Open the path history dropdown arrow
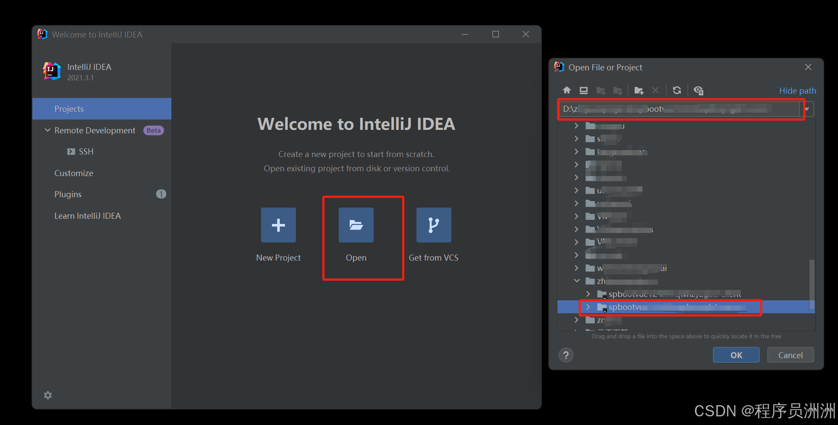Viewport: 838px width, 425px height. pyautogui.click(x=807, y=109)
